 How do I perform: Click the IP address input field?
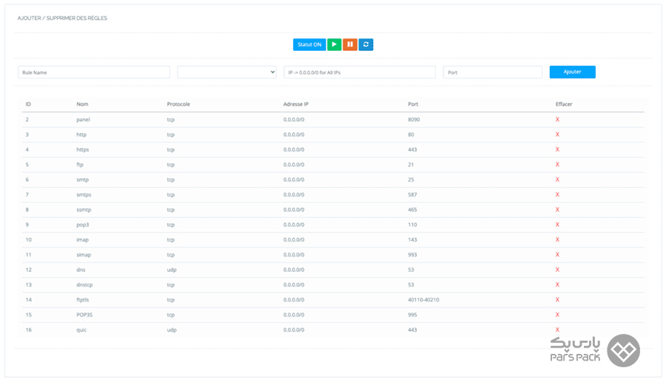pos(360,72)
